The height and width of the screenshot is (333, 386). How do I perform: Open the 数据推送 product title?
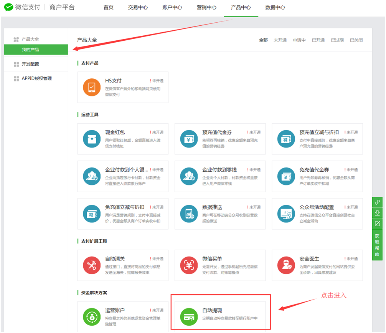[x=212, y=207]
